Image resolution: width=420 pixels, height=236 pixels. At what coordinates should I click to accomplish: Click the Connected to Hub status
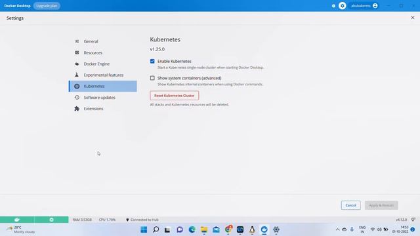click(x=142, y=220)
